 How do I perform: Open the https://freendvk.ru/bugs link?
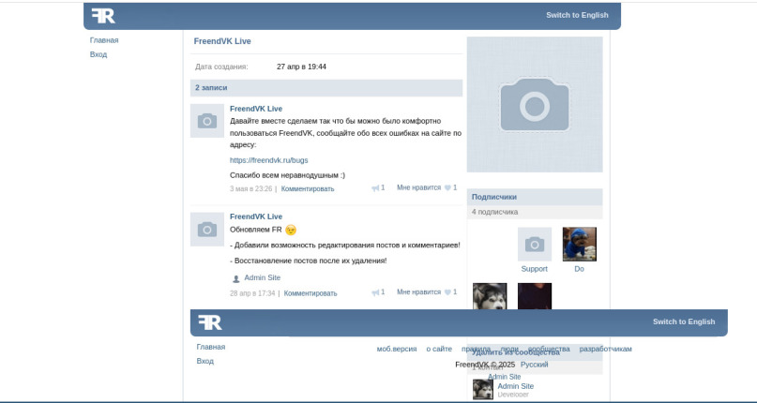268,160
